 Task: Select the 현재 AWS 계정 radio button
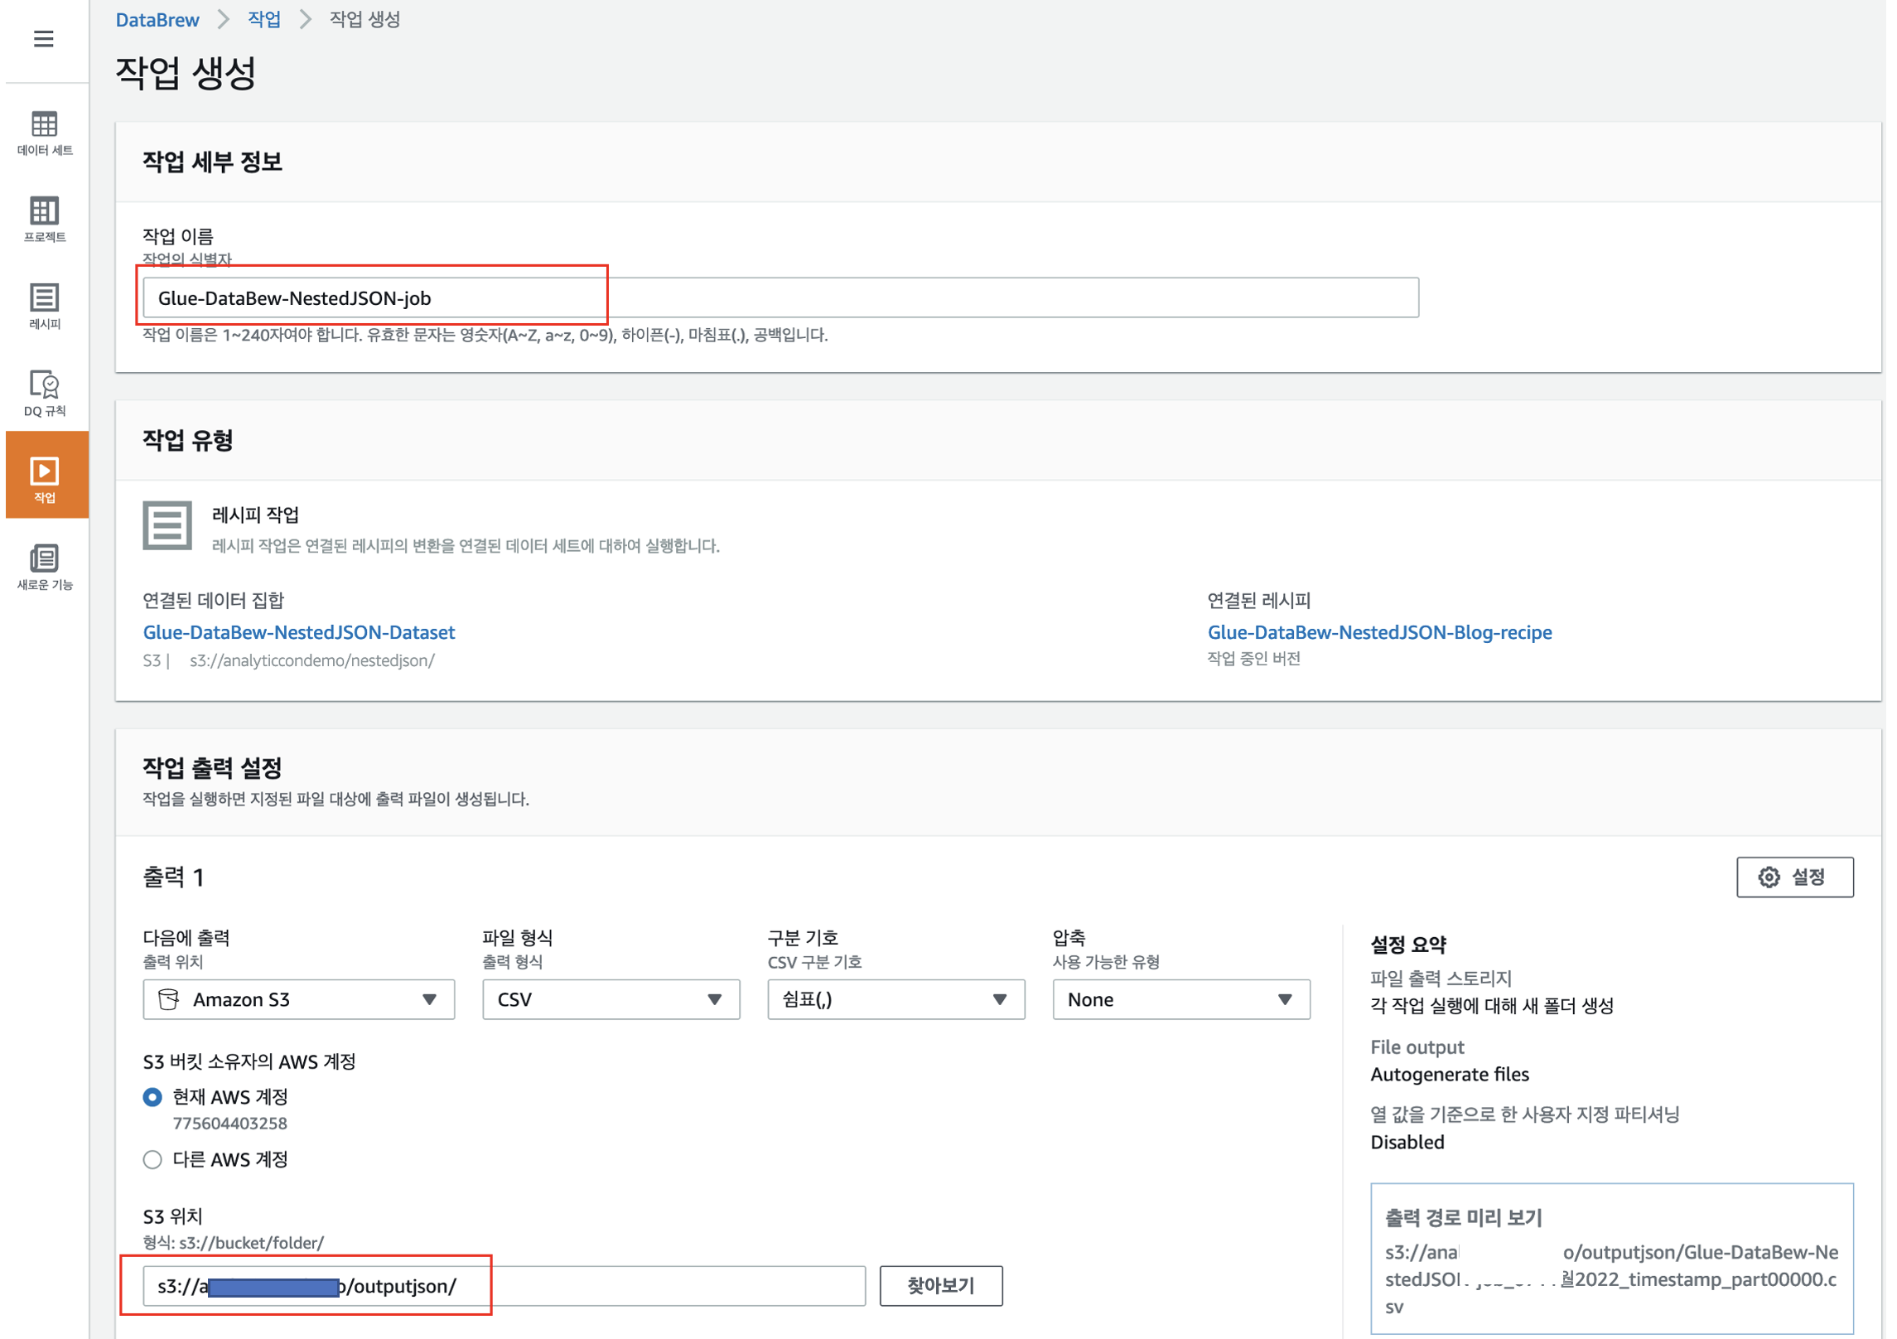point(152,1098)
